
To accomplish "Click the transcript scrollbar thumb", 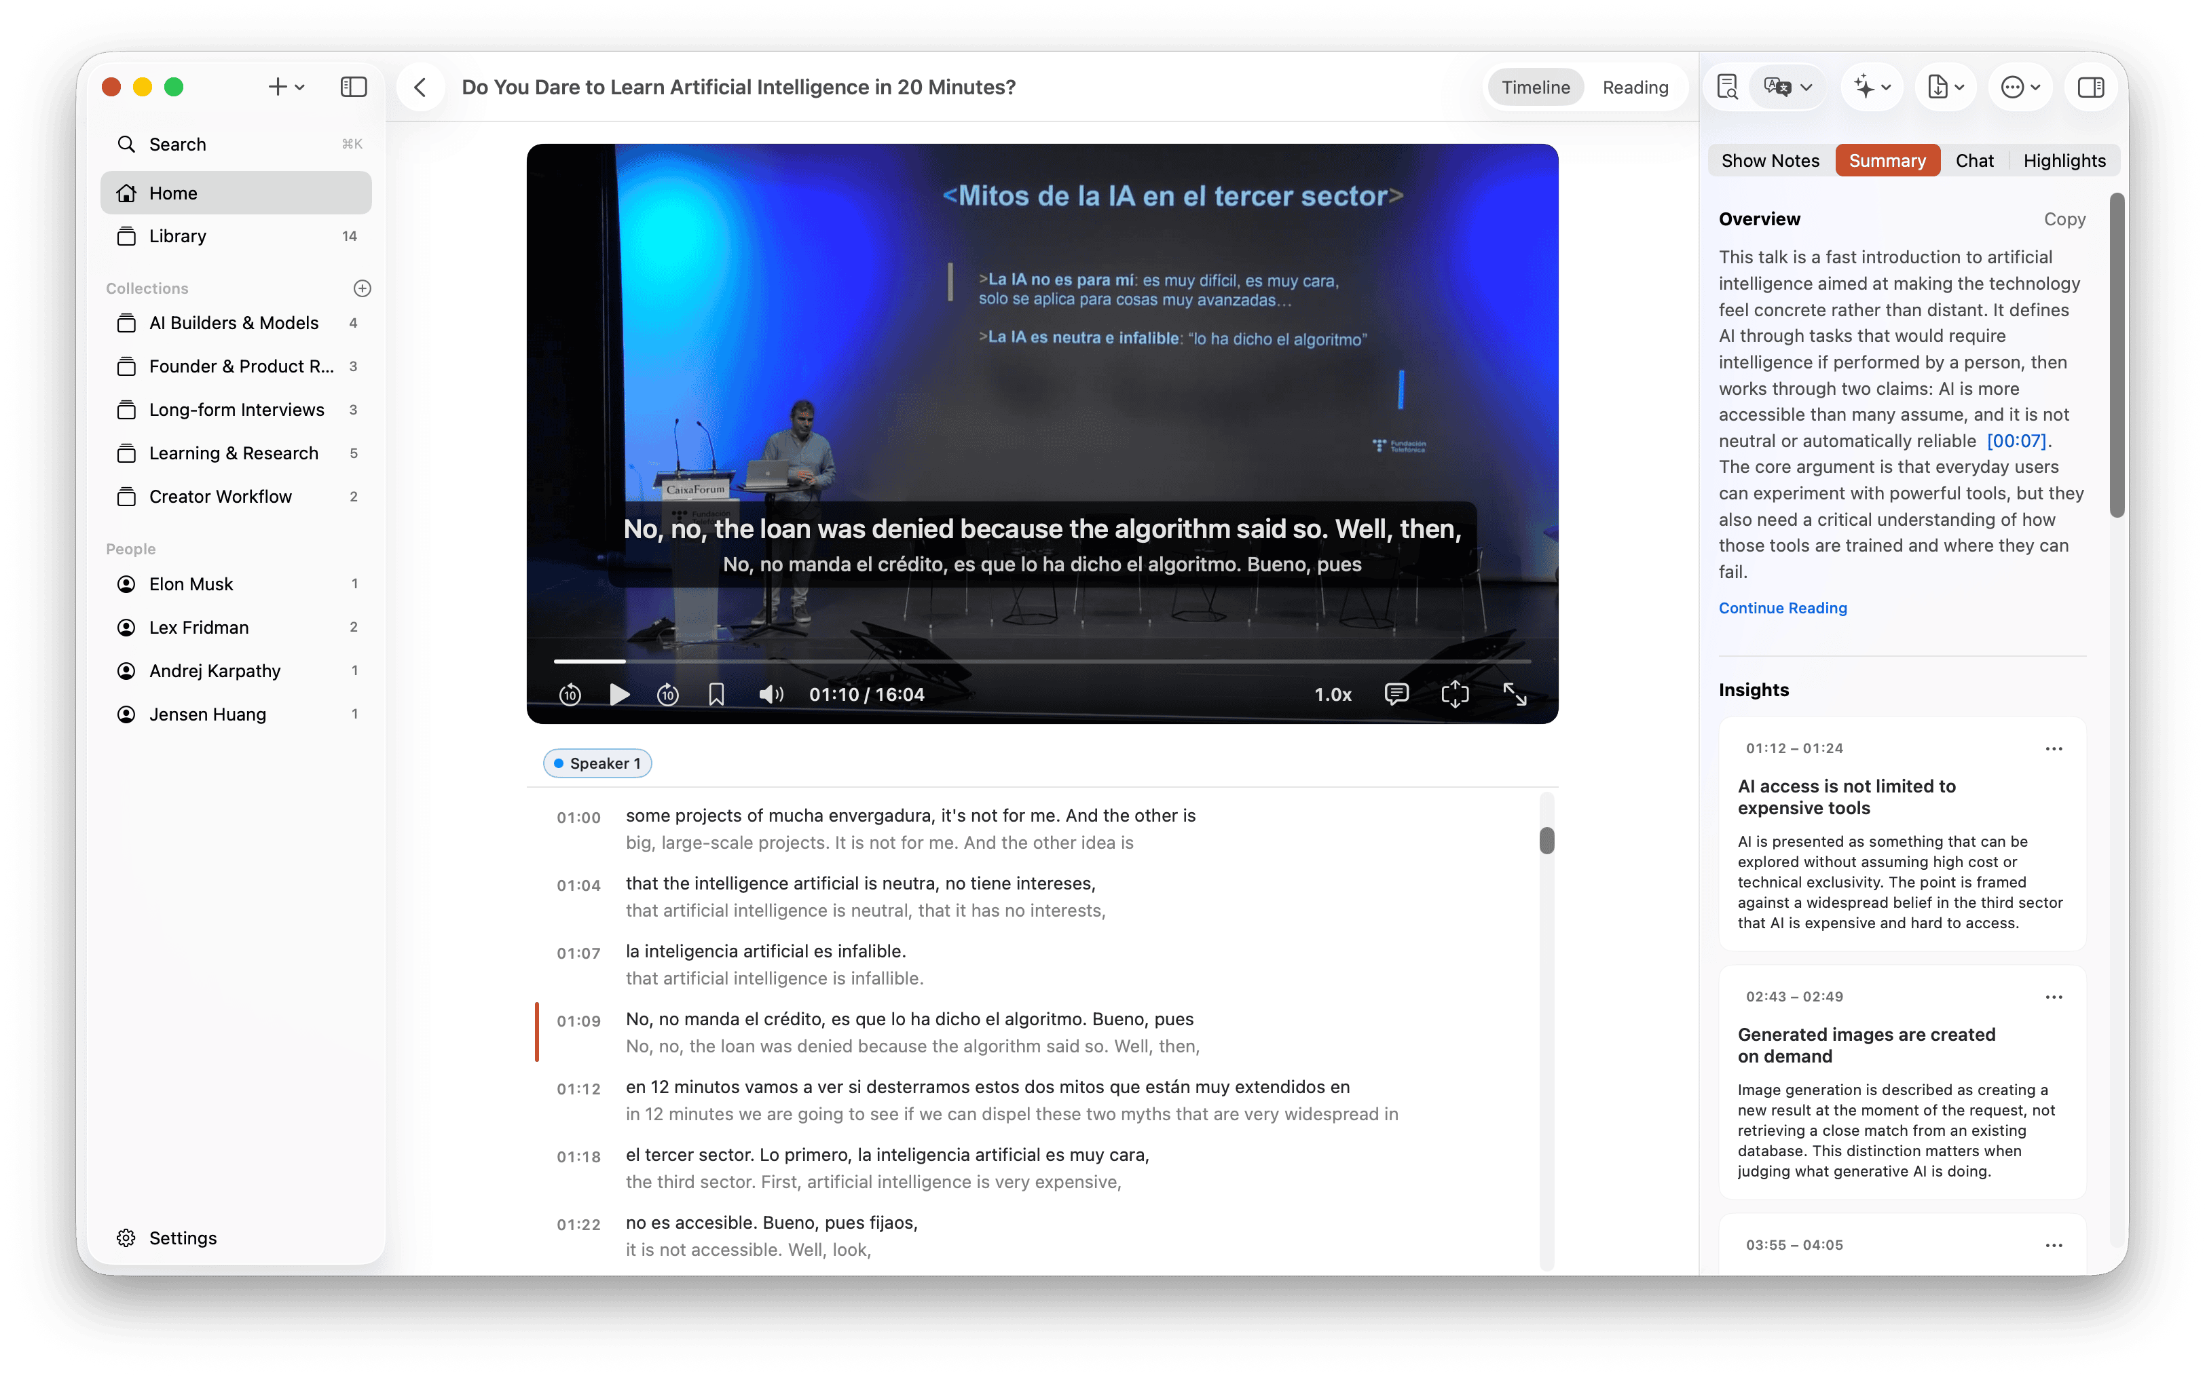I will click(x=1546, y=841).
